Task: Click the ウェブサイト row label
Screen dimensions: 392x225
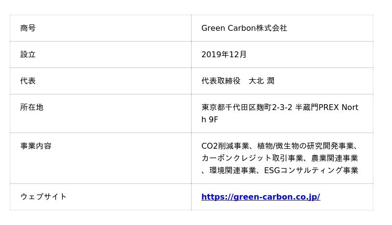Action: pos(44,197)
